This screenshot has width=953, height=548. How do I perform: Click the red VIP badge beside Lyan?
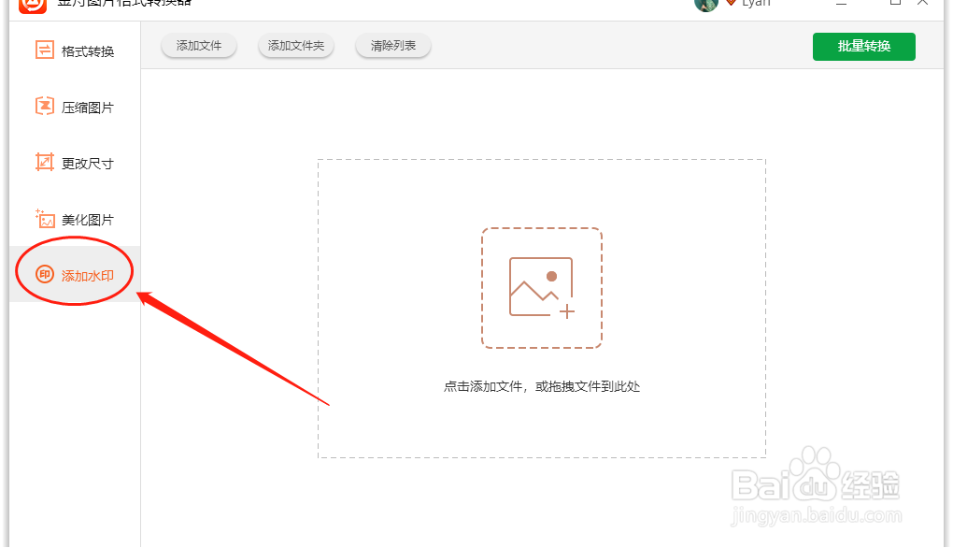pos(732,5)
